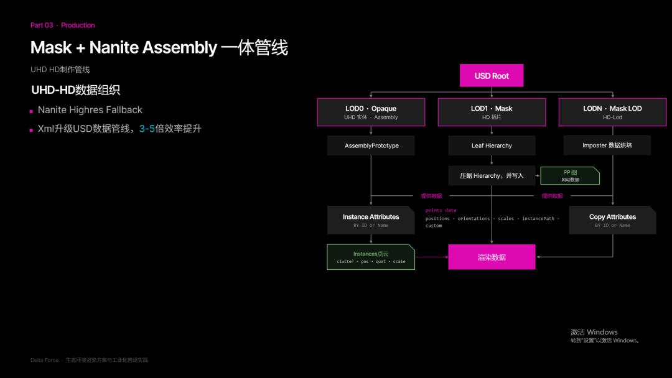672x378 pixels.
Task: Select the 压缩 Hierarchy，并写入 box
Action: click(x=492, y=175)
